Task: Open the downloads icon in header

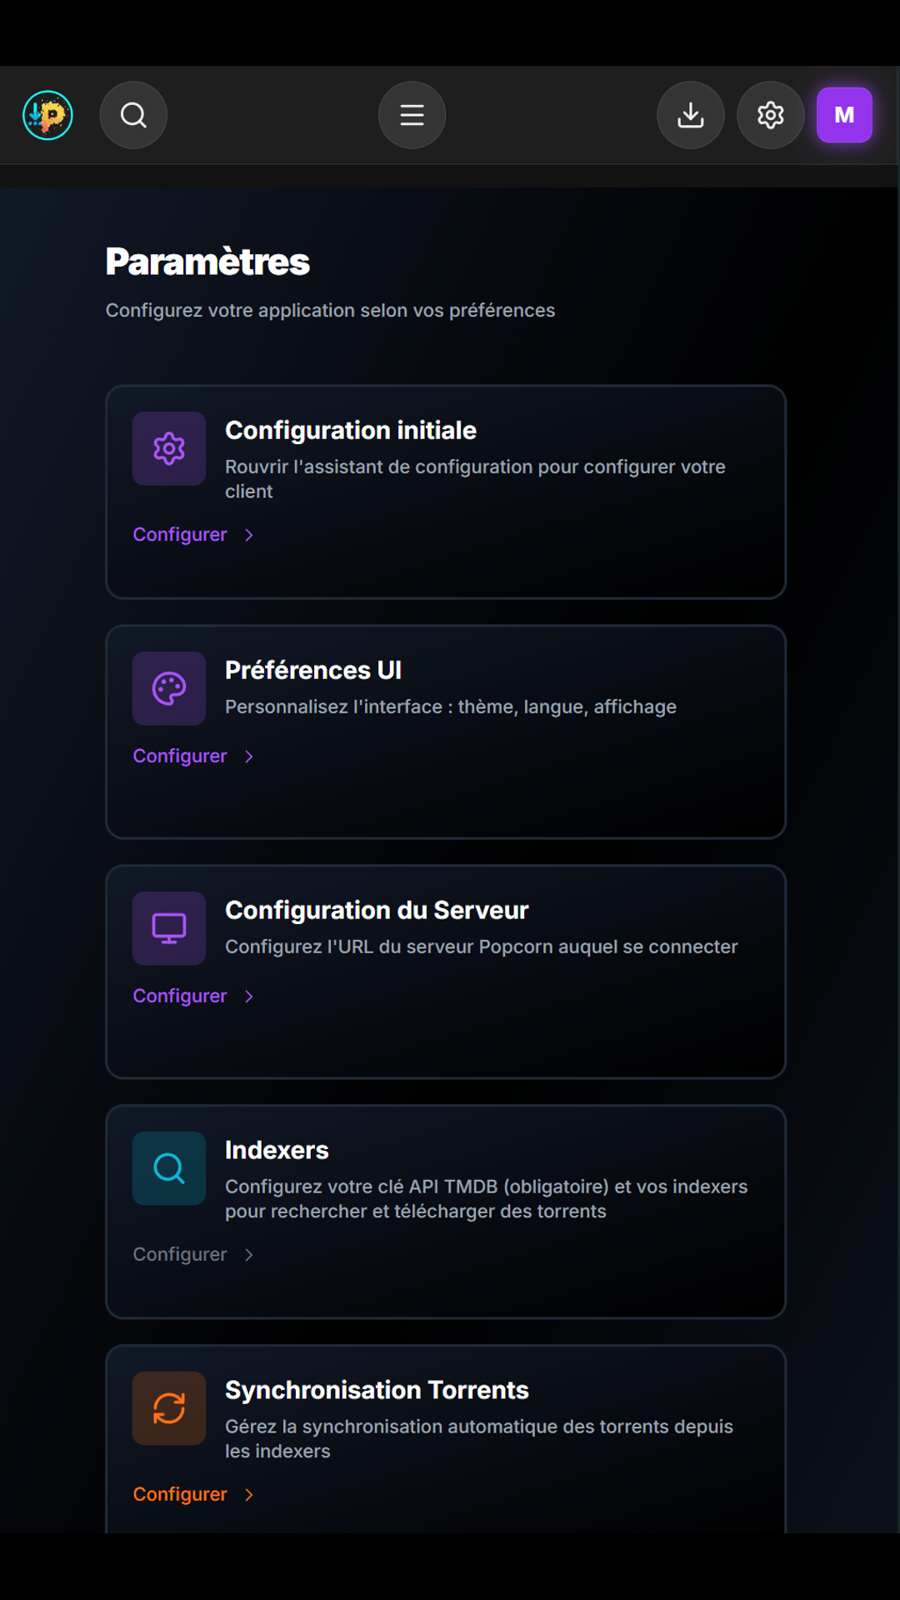Action: [690, 115]
